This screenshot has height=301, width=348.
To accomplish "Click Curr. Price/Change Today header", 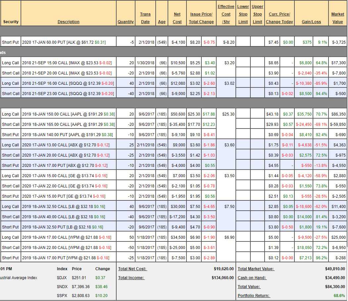I will coord(279,18).
